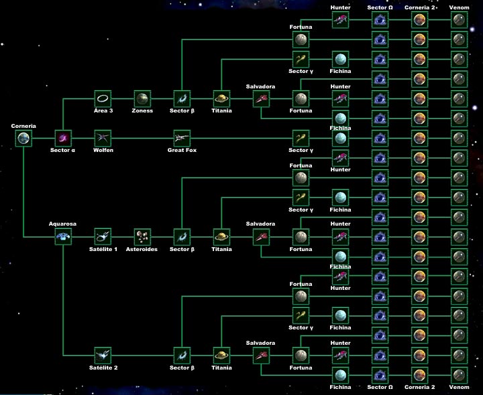Click the "Satélite 2" text label

click(x=103, y=368)
